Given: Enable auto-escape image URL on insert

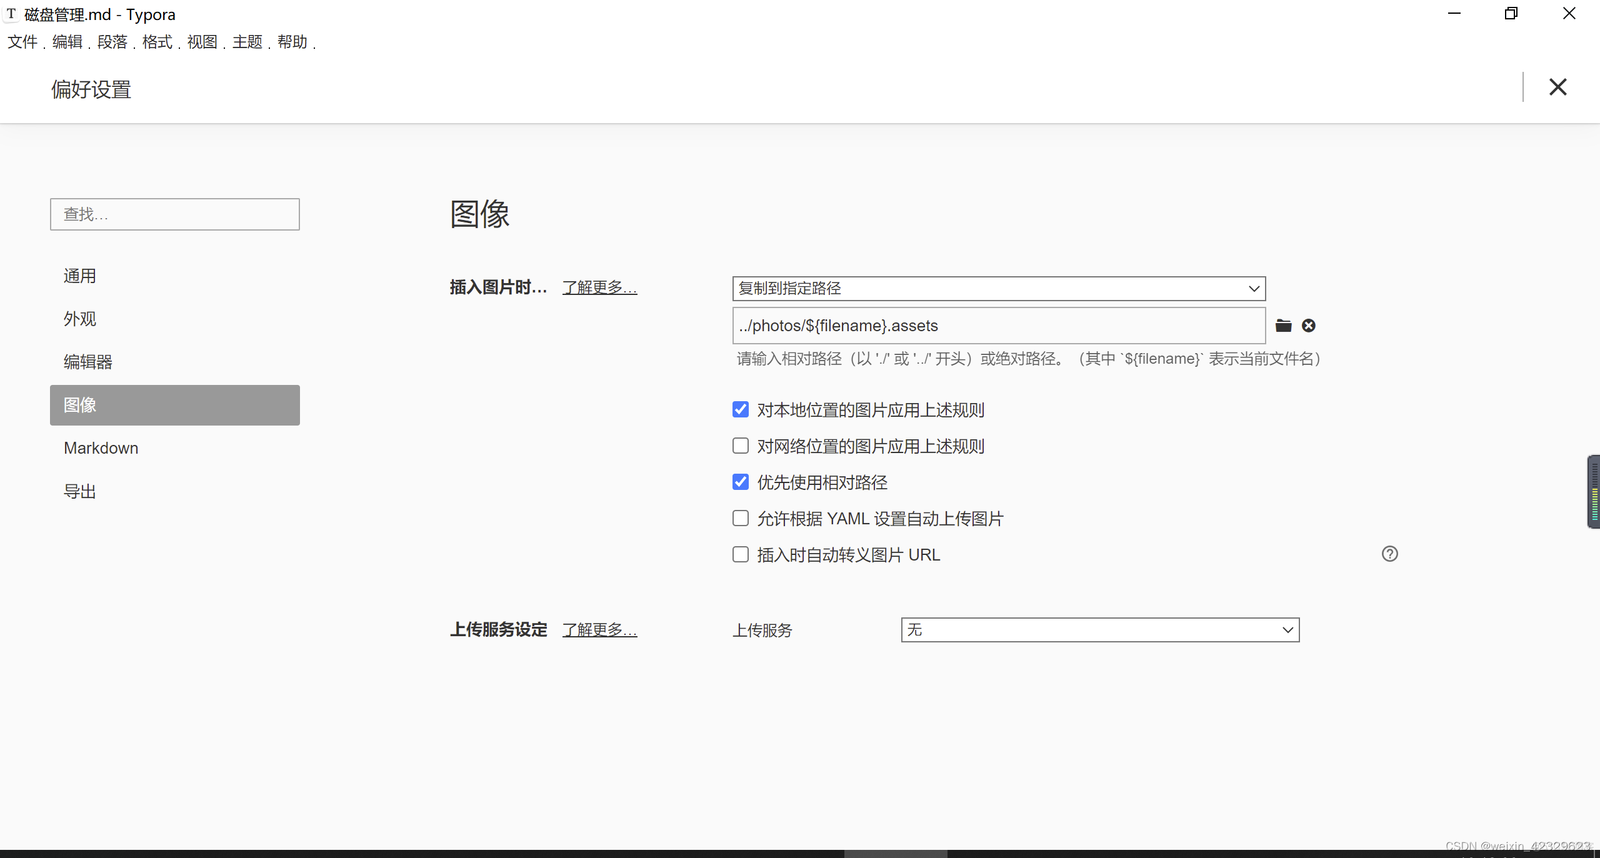Looking at the screenshot, I should (741, 554).
